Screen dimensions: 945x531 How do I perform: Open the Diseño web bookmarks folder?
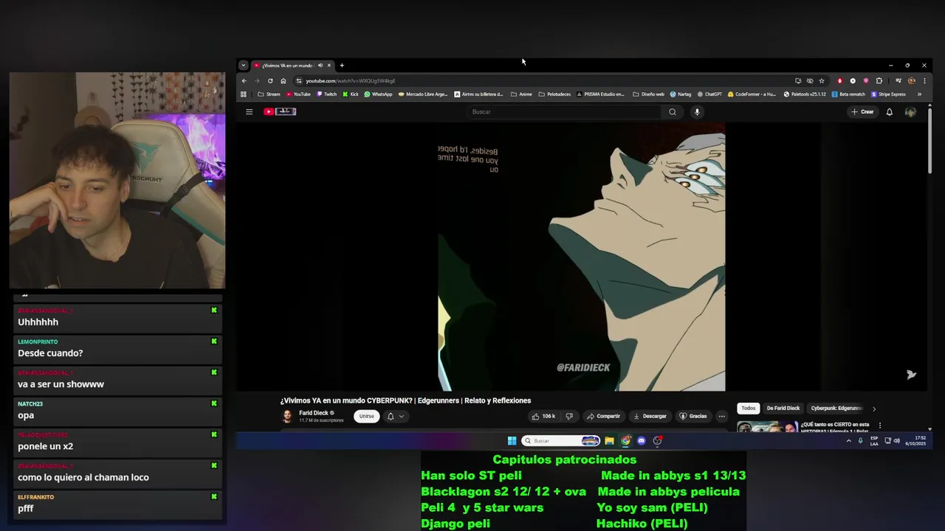click(649, 94)
